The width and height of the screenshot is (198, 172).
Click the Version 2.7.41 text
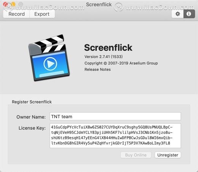coord(104,56)
